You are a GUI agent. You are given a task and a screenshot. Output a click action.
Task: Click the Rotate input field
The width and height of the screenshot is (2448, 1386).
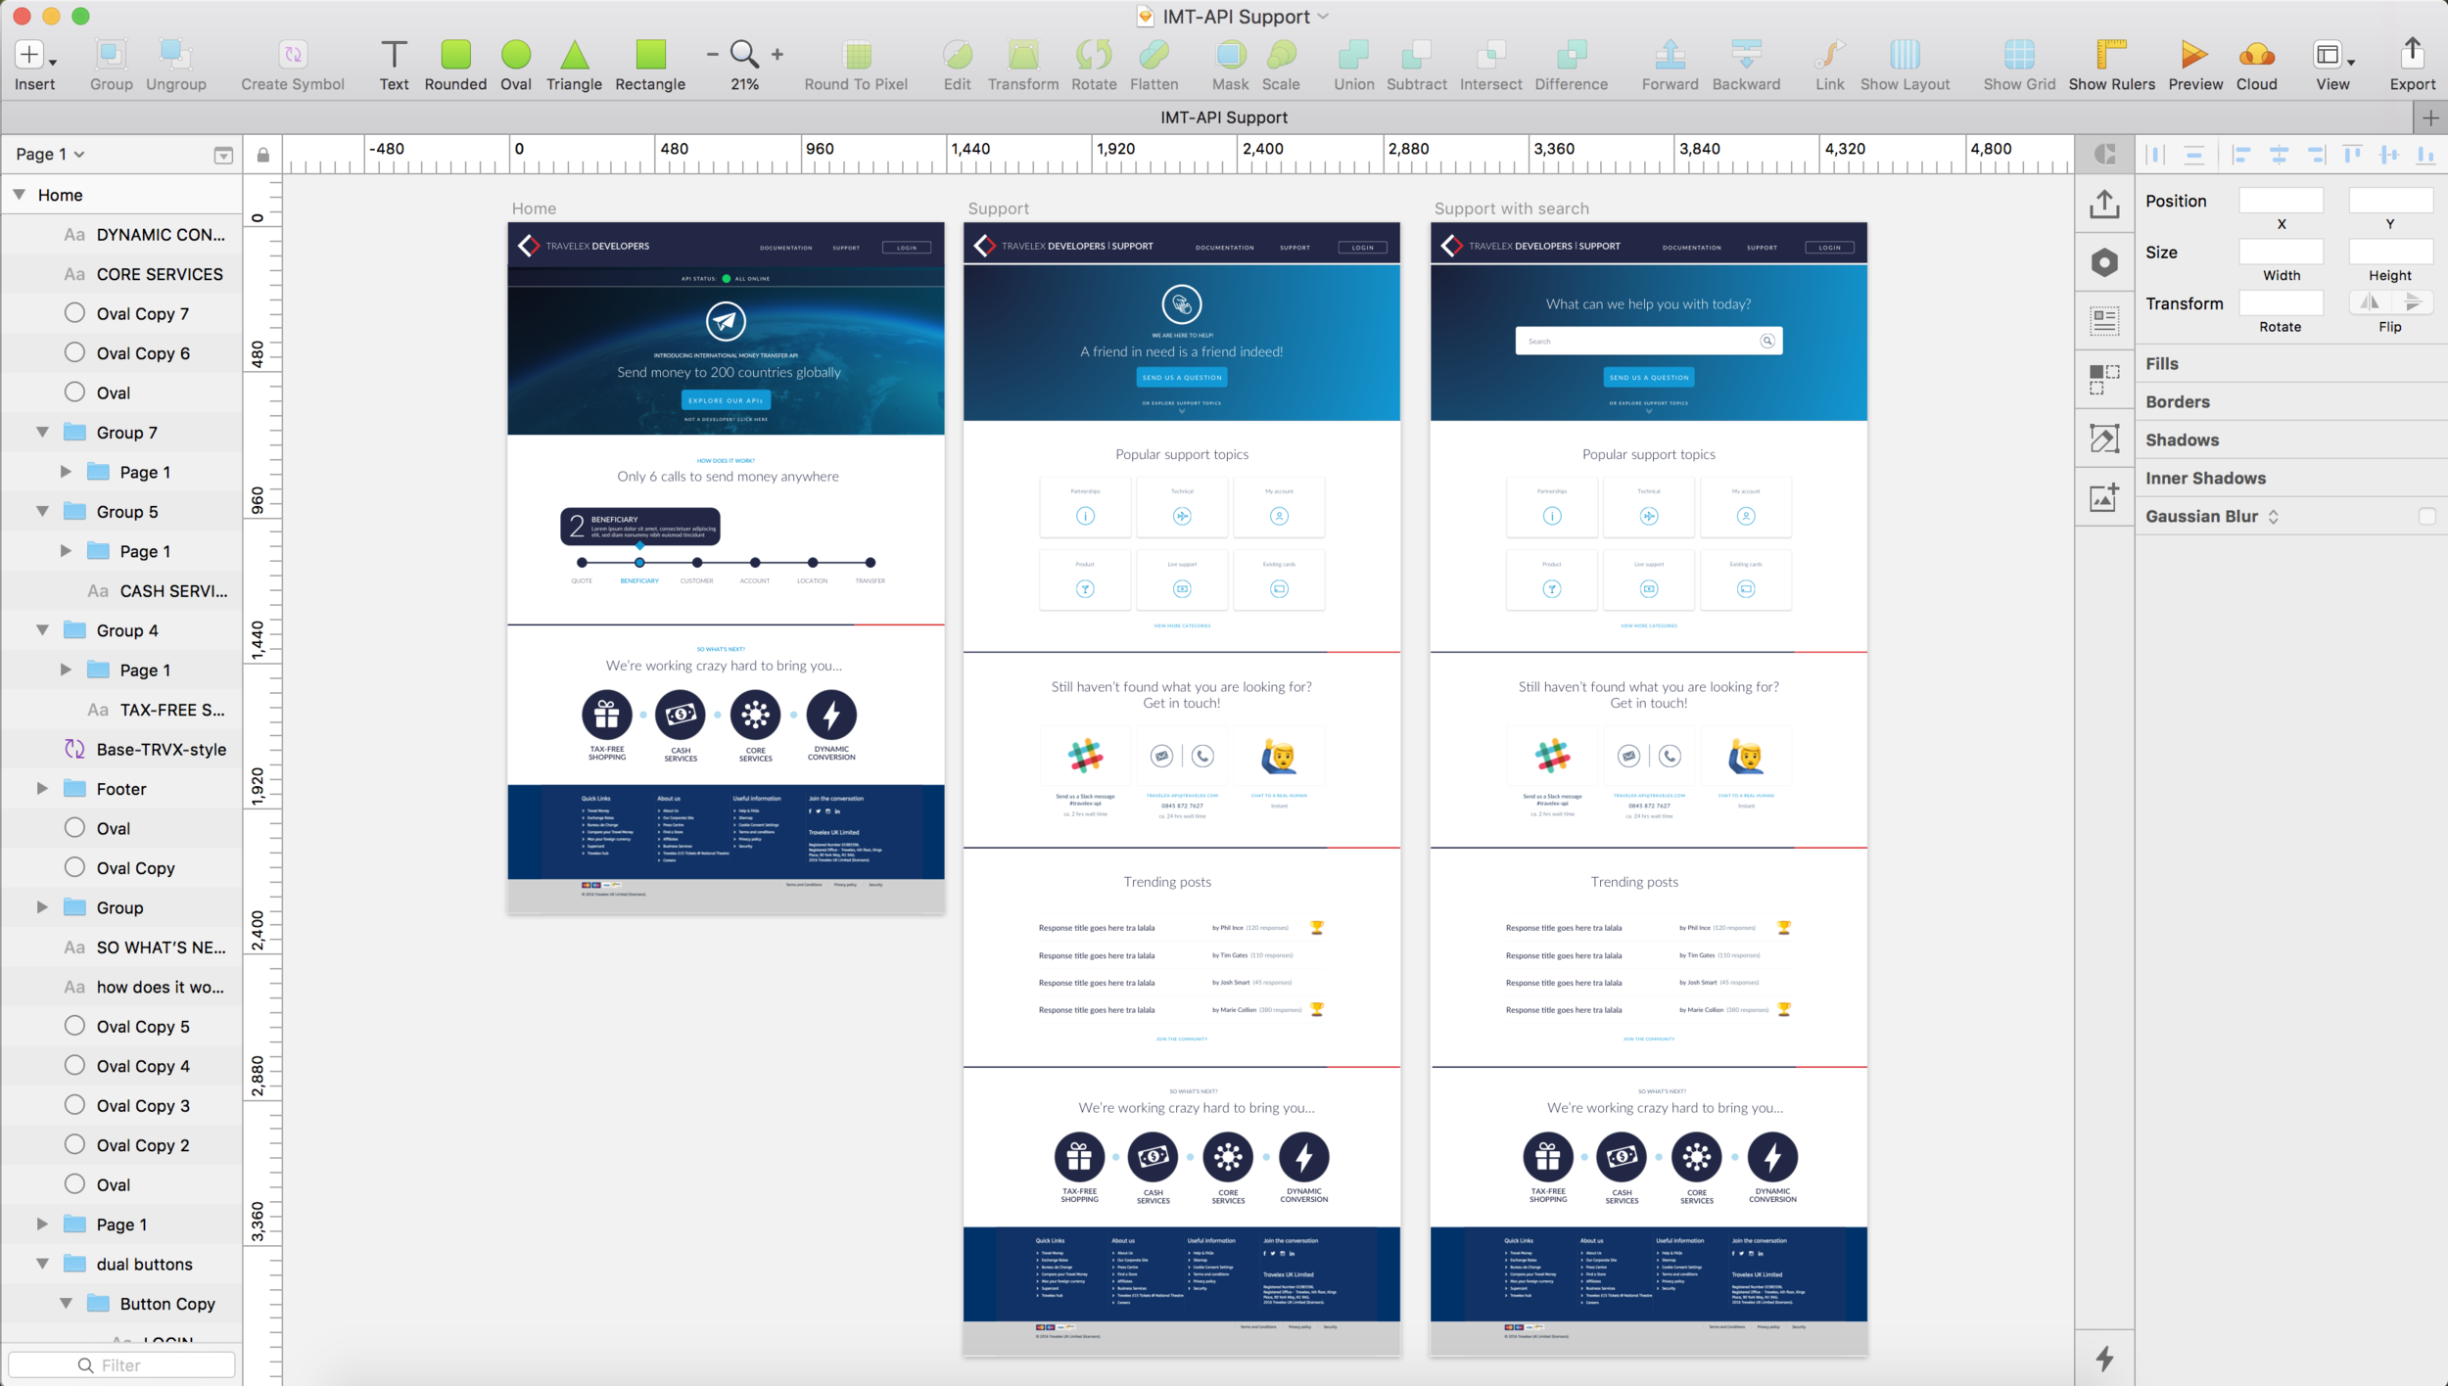[x=2281, y=302]
